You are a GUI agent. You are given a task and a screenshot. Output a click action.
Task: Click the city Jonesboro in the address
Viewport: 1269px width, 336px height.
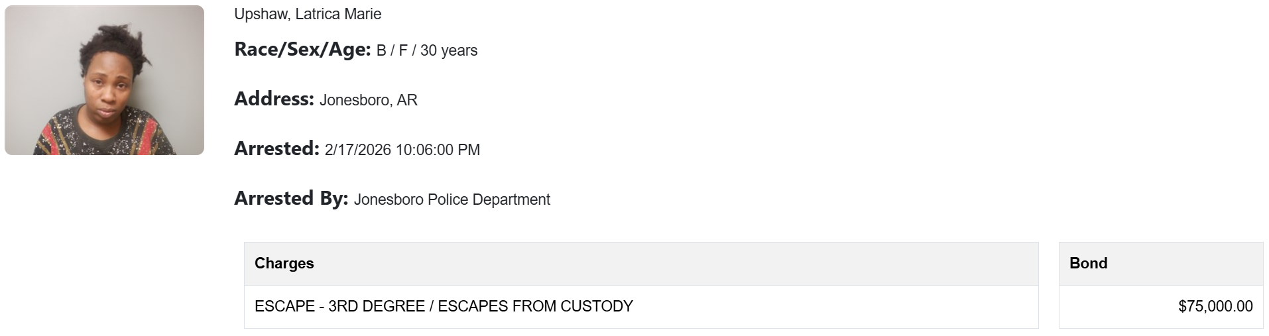pyautogui.click(x=354, y=101)
